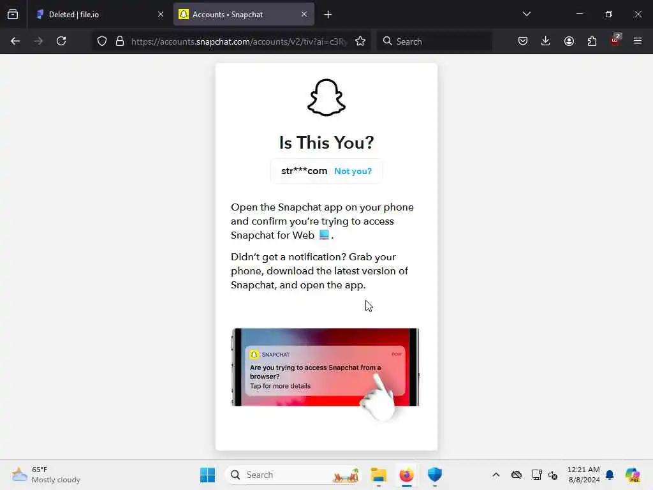This screenshot has height=490, width=653.
Task: Click the Not you? link
Action: pyautogui.click(x=353, y=171)
